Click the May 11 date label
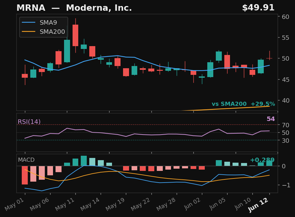Viewport: 295px width, 217px height. [65, 204]
